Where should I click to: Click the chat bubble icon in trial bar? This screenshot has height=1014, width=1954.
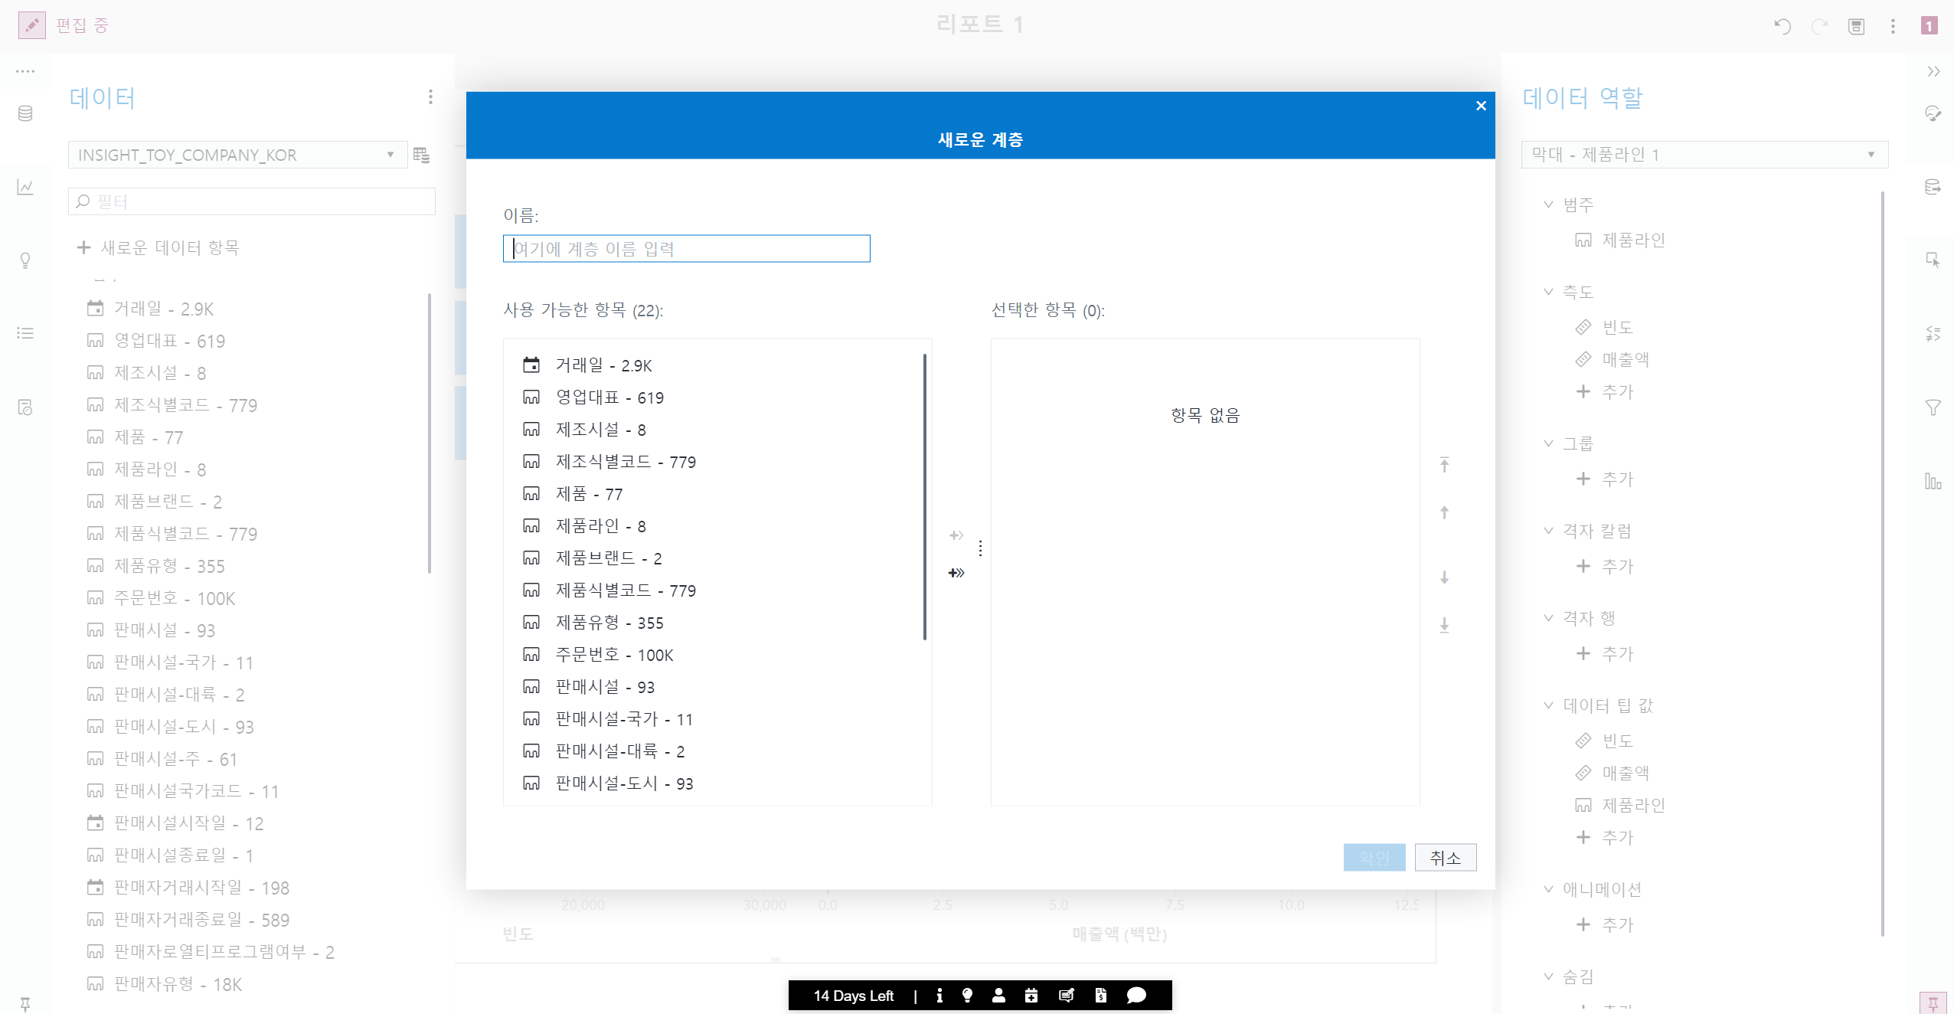1136,995
